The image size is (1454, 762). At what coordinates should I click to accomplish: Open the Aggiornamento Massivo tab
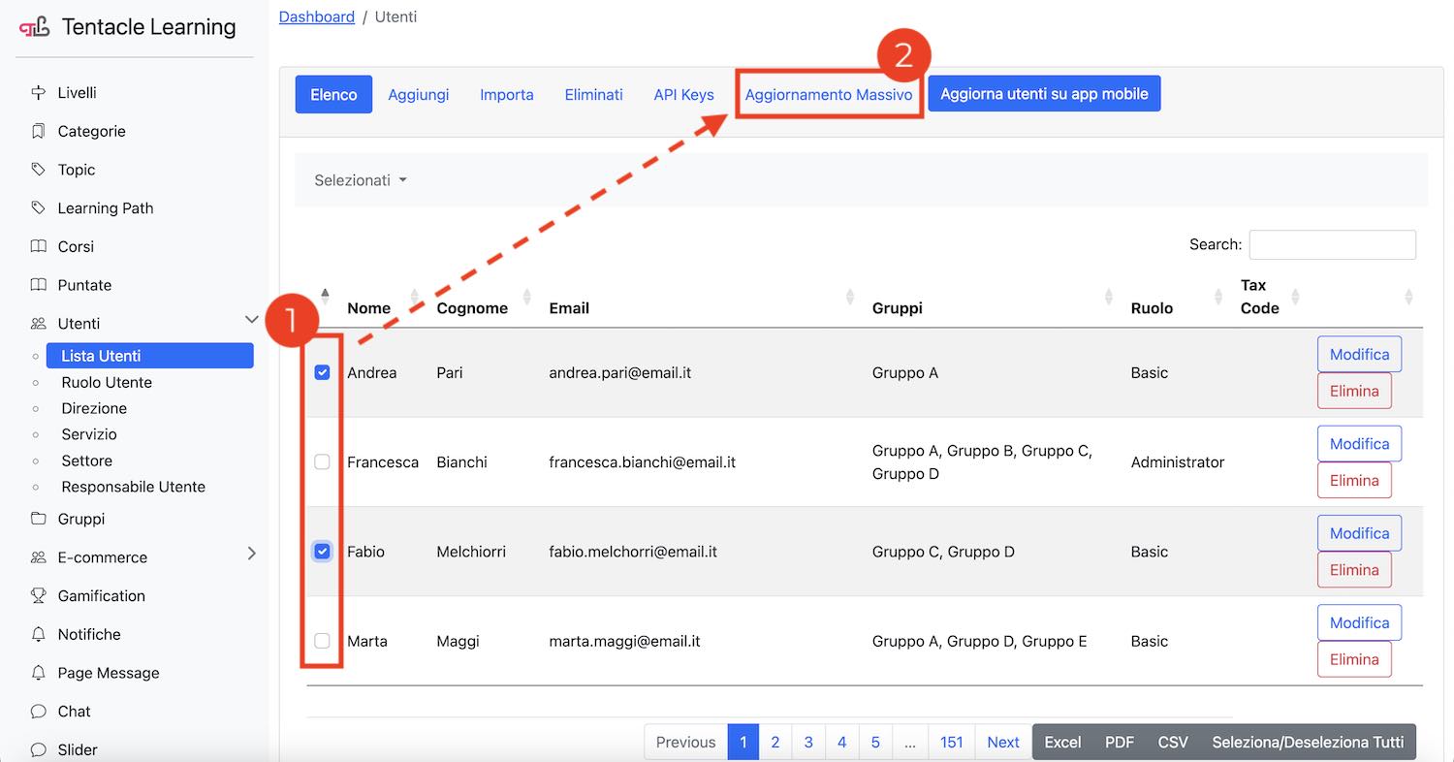[828, 94]
